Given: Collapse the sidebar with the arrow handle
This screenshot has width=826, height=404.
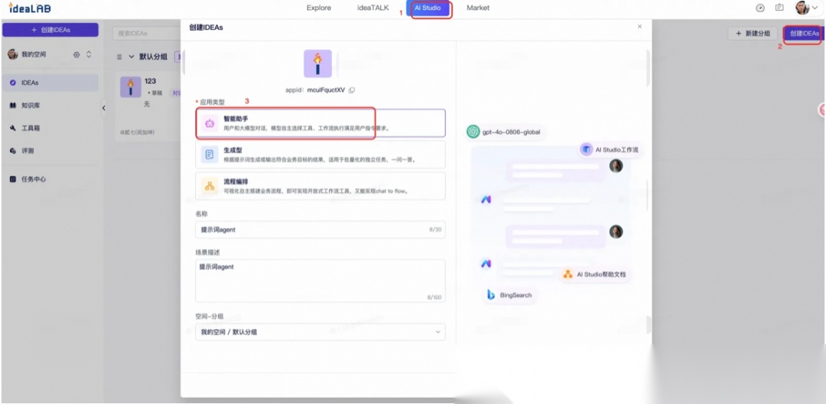Looking at the screenshot, I should coord(104,107).
